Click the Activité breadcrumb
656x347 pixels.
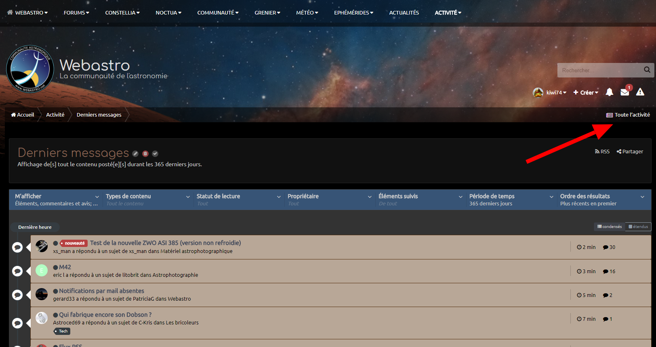coord(55,115)
